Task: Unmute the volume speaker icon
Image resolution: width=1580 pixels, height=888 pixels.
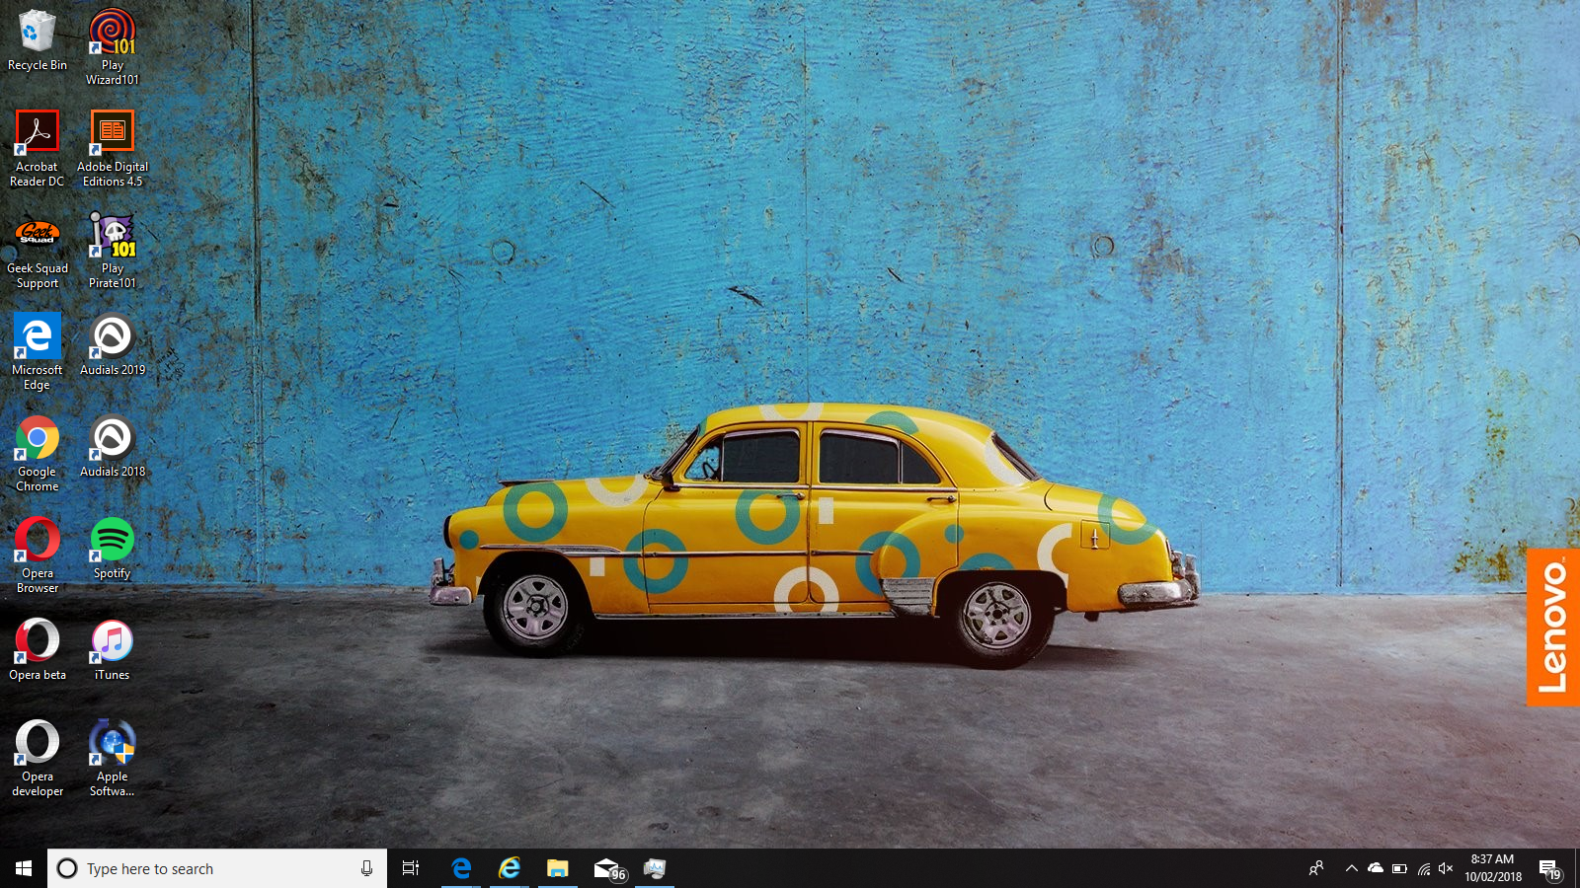Action: [1446, 868]
